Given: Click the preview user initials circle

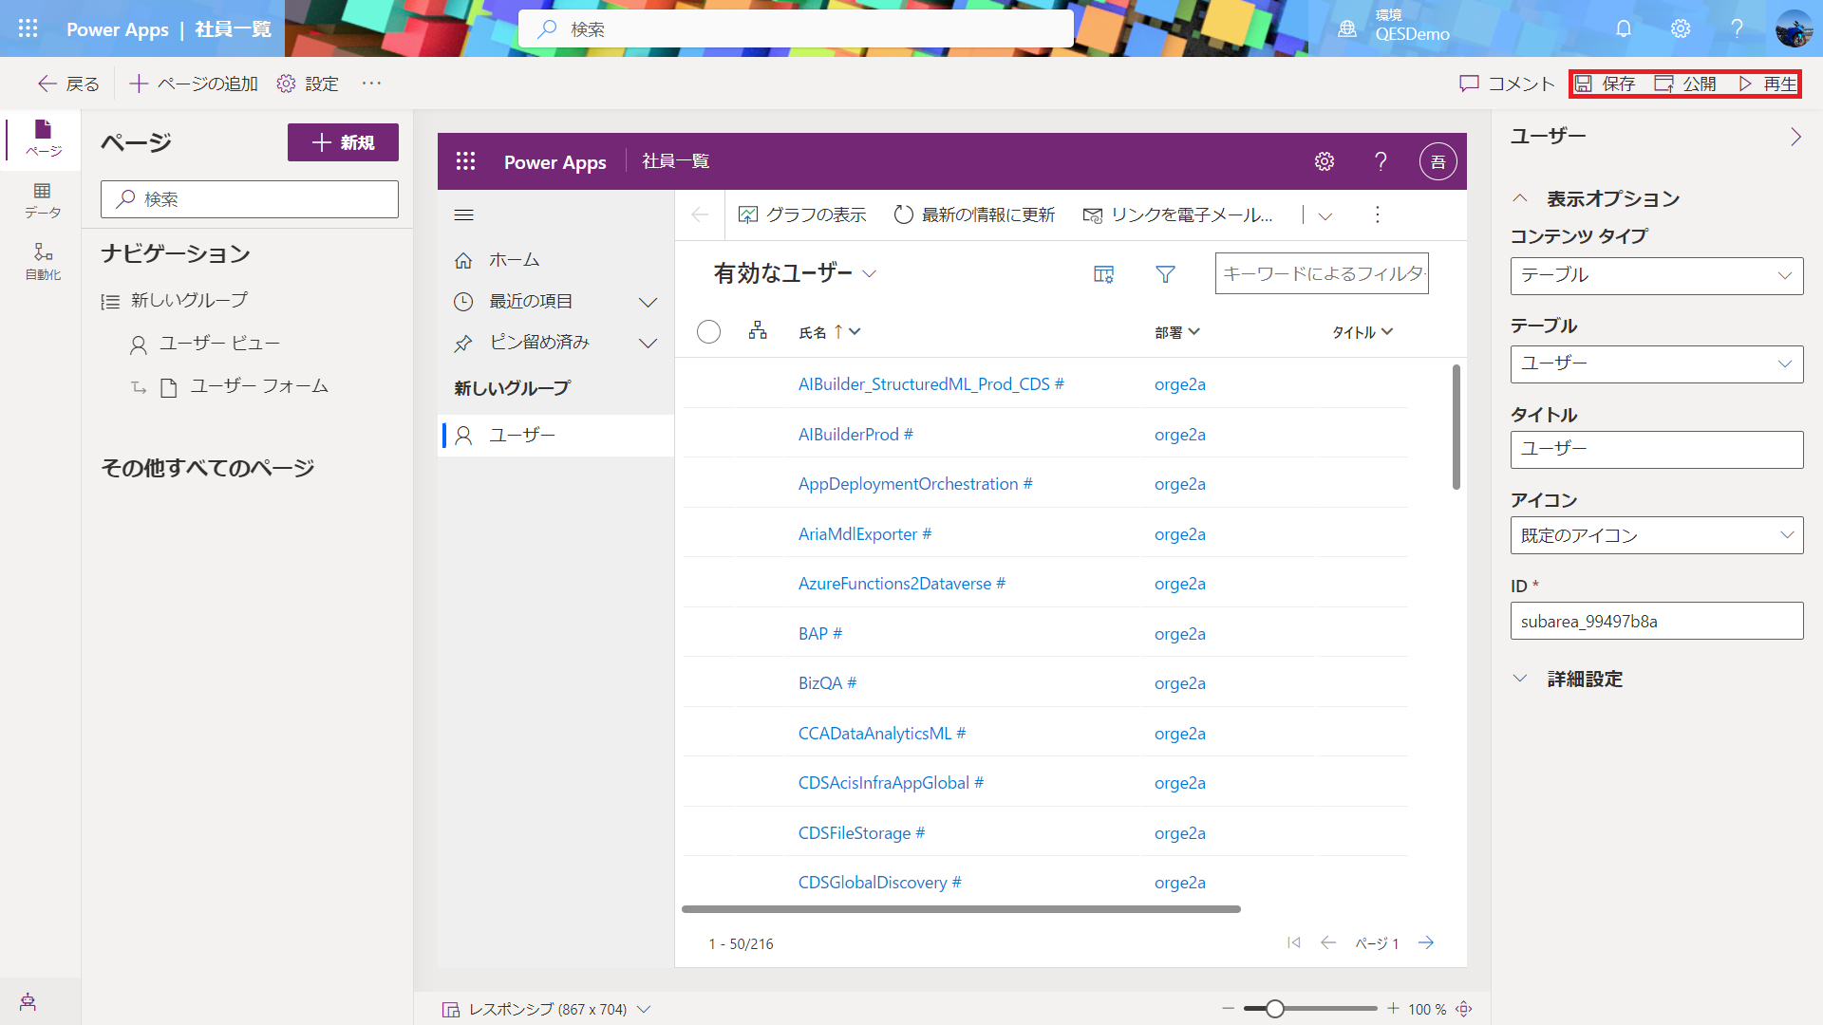Looking at the screenshot, I should point(1438,161).
